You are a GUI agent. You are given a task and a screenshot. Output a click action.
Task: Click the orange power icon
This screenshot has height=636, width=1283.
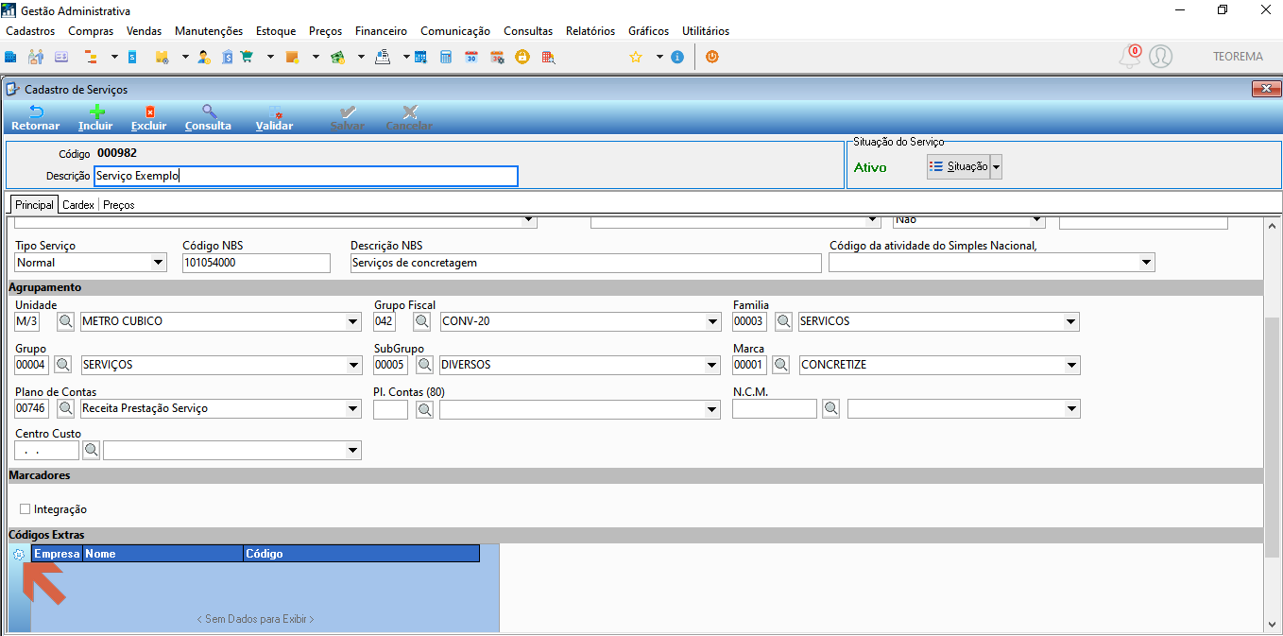click(x=712, y=57)
